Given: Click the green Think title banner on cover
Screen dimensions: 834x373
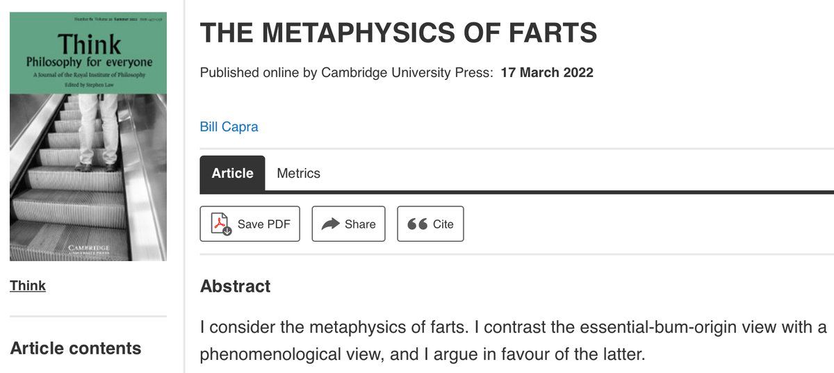Looking at the screenshot, I should coord(88,49).
